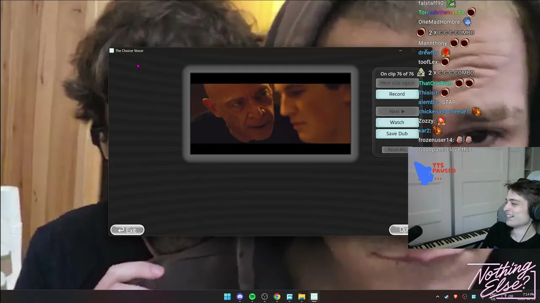Click the Brave browser tray icon
The image size is (540, 303).
[456, 297]
